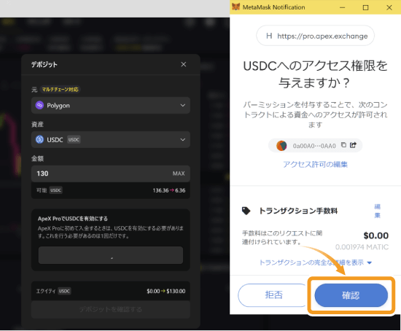Open the Polygon network dropdown
Viewport: 401px width, 331px height.
click(111, 106)
